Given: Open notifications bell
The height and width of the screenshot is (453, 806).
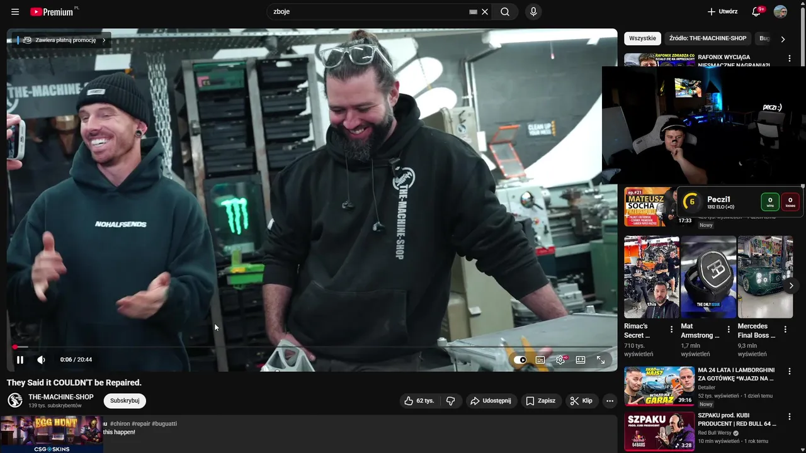Looking at the screenshot, I should tap(757, 12).
